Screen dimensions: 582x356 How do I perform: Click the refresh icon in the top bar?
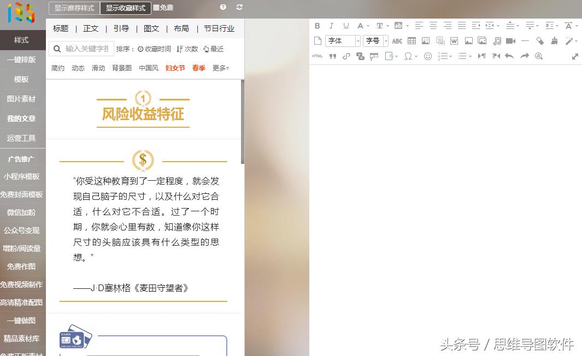(239, 7)
